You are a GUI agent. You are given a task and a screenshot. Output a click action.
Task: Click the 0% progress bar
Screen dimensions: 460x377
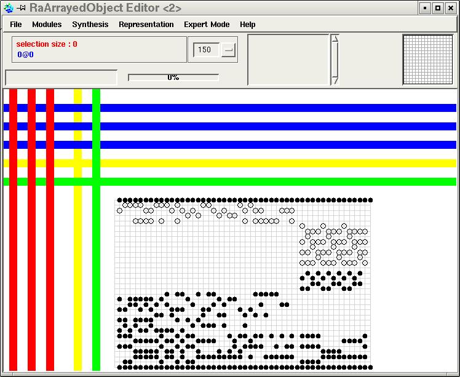[x=173, y=77]
